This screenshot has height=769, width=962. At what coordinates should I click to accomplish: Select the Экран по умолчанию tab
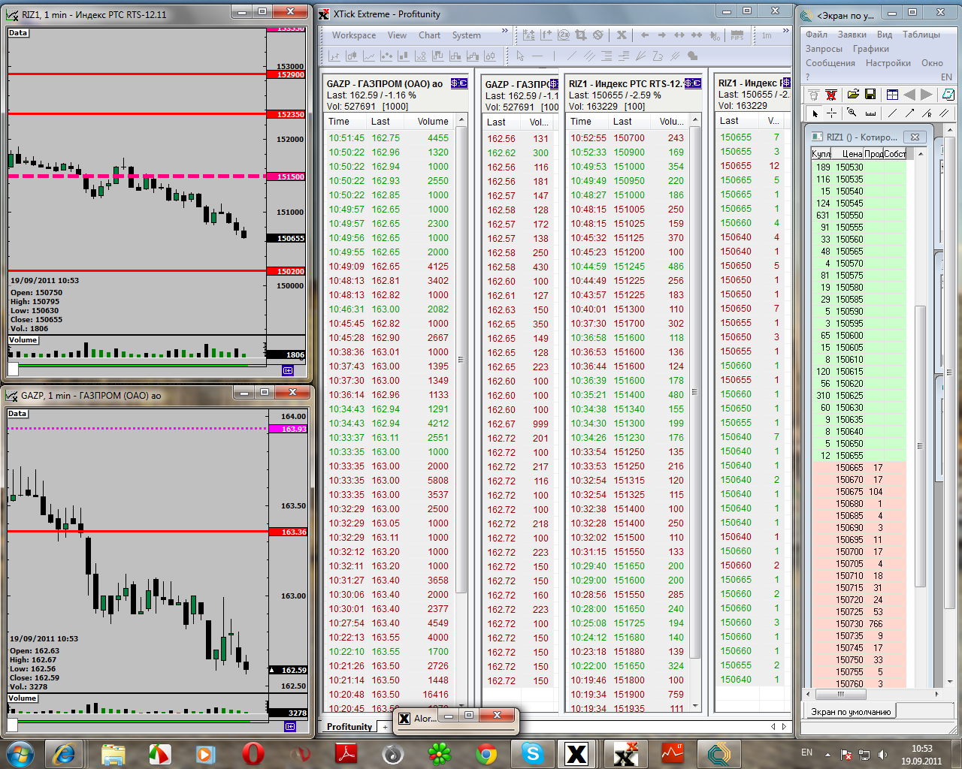tap(851, 712)
